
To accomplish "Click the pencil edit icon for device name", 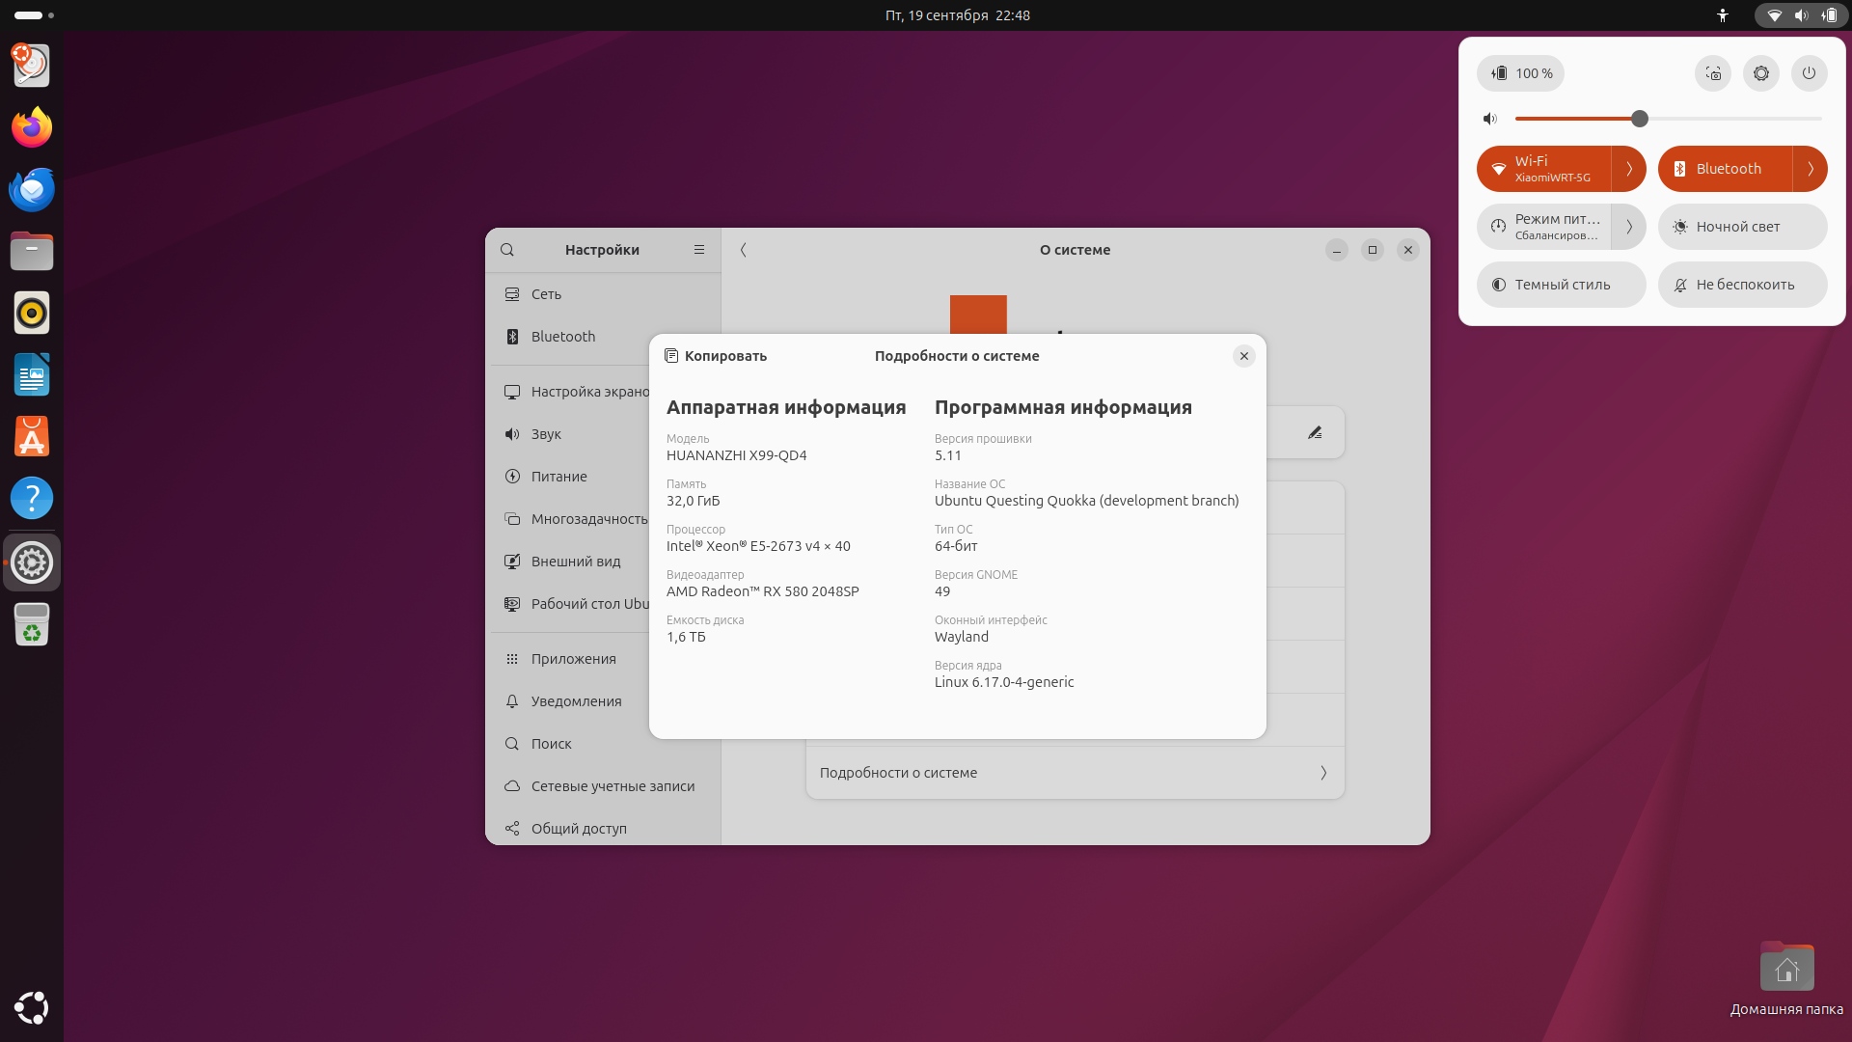I will pyautogui.click(x=1315, y=432).
